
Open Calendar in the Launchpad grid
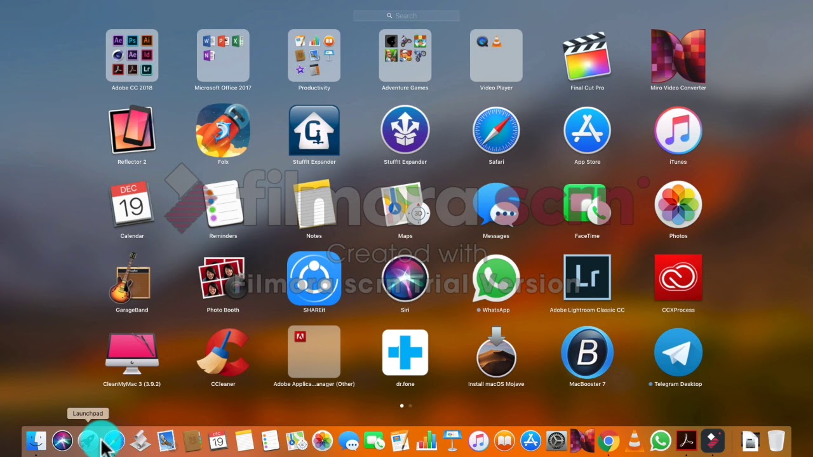tap(132, 204)
